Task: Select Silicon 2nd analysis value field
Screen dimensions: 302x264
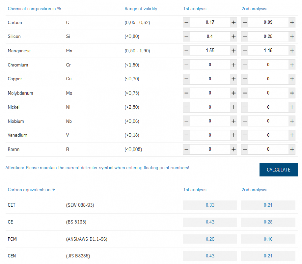Action: pyautogui.click(x=268, y=36)
